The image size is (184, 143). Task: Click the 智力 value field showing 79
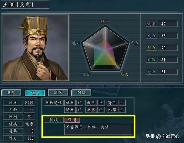coord(168,48)
